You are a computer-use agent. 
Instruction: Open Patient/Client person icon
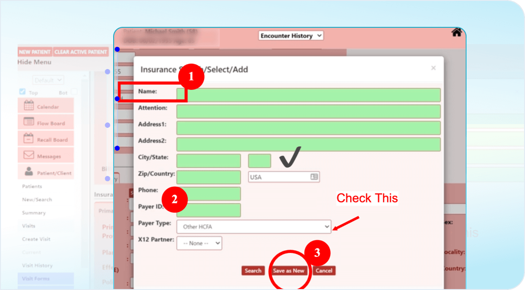(x=29, y=171)
